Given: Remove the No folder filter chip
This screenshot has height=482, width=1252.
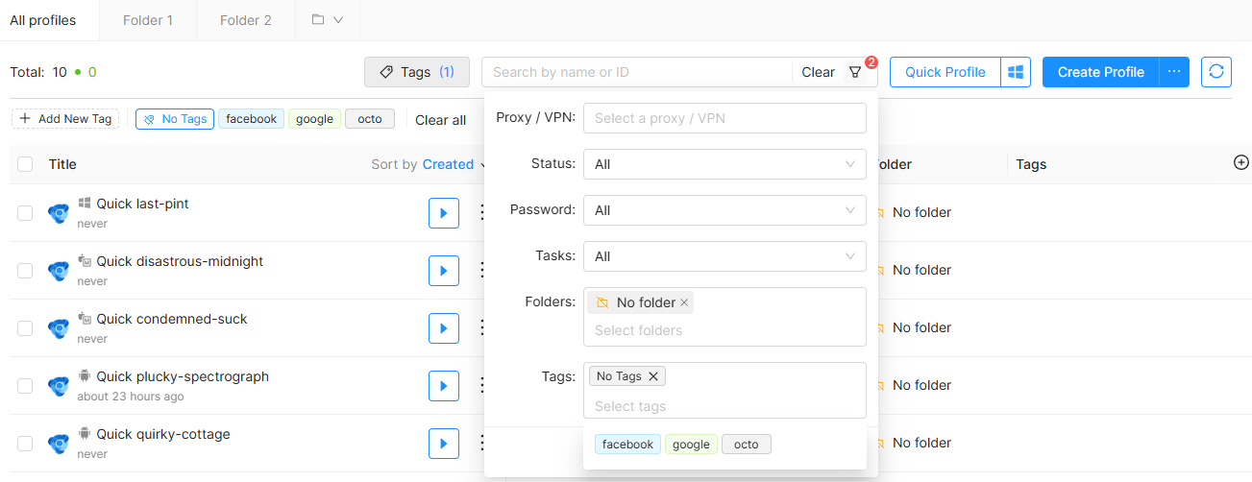Looking at the screenshot, I should coord(684,302).
